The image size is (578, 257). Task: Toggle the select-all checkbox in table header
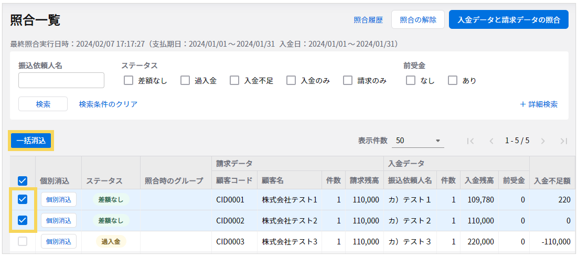click(x=23, y=181)
